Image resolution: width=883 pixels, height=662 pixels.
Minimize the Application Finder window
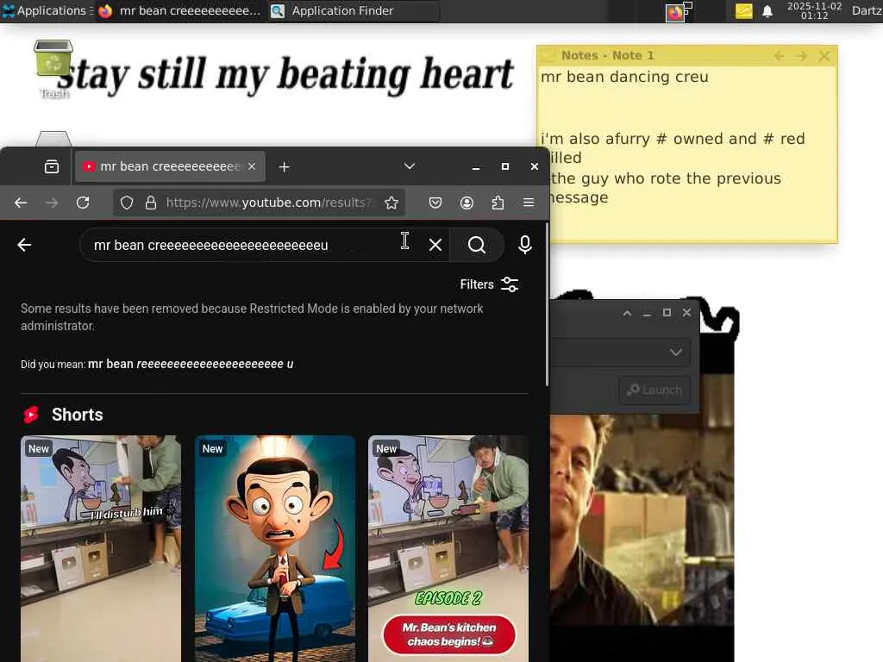click(647, 313)
